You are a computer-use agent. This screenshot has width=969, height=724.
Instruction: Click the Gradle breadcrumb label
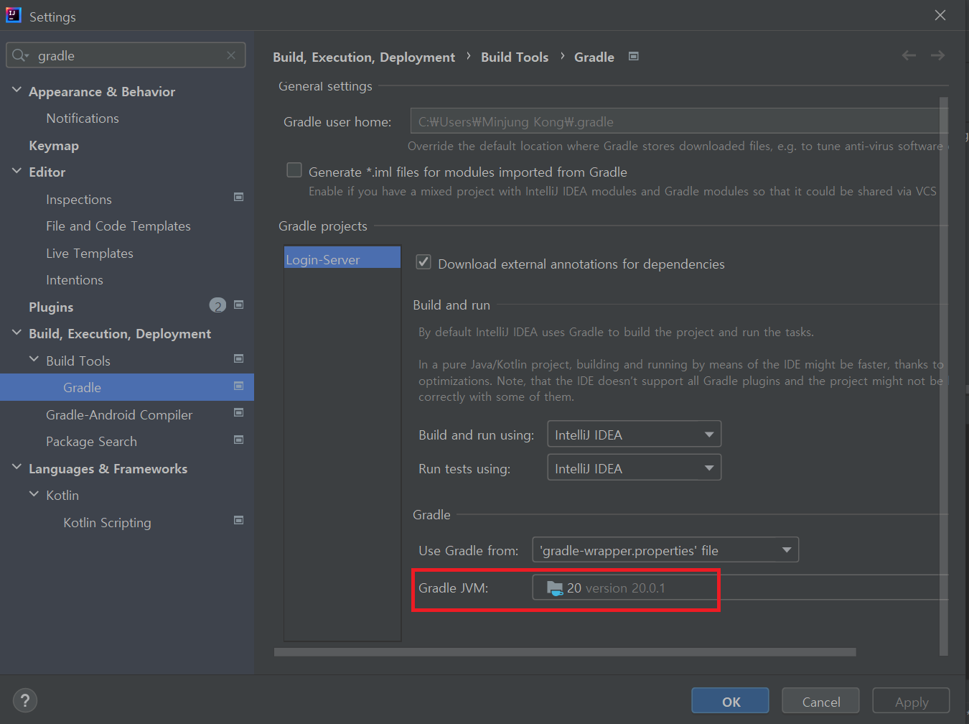594,57
